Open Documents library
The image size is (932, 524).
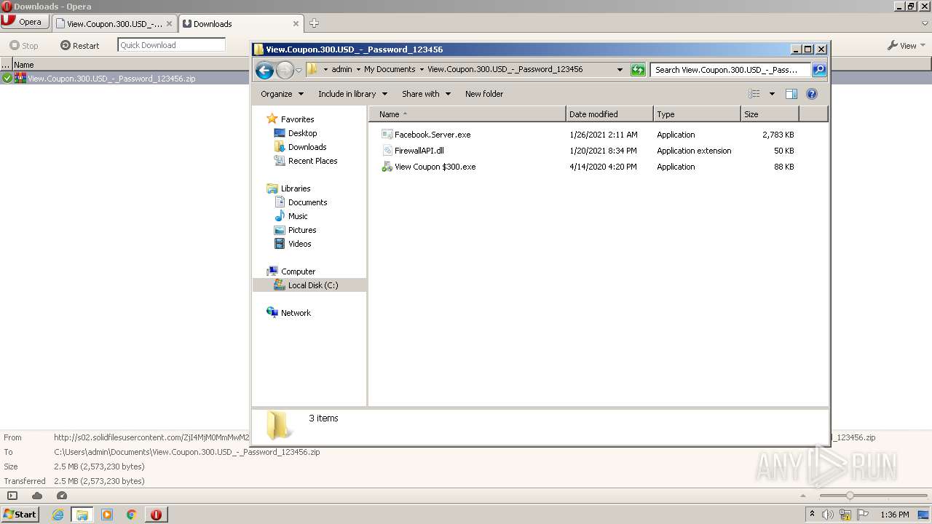307,202
